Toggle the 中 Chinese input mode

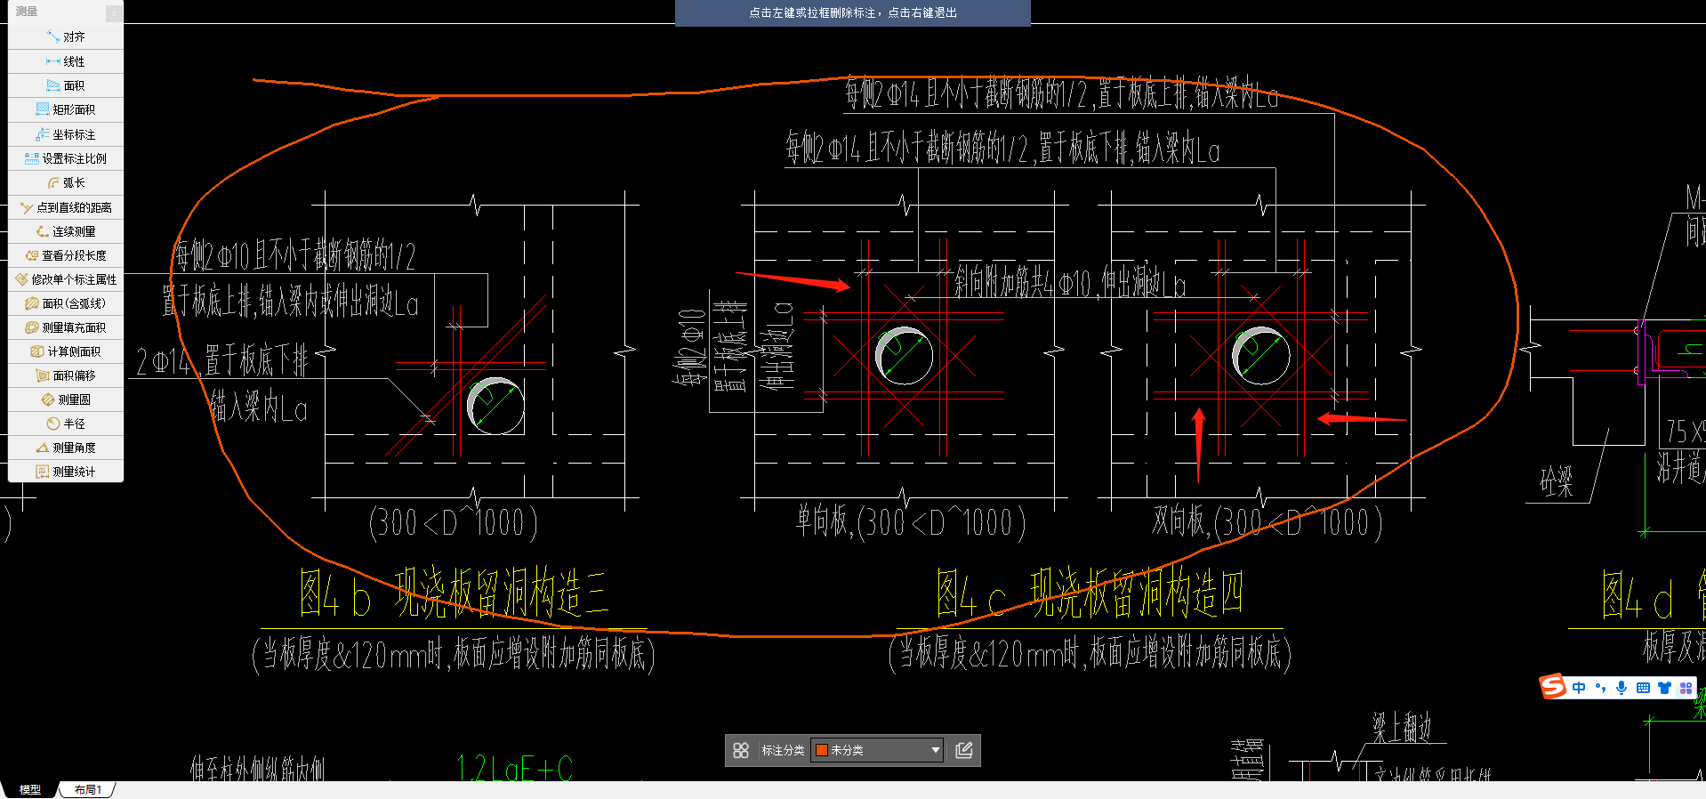1579,688
